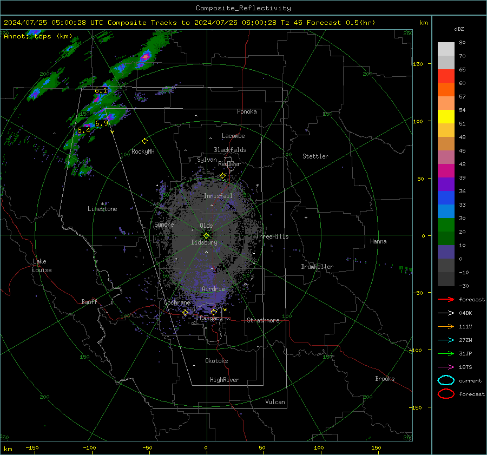Click the magenta 18TS arrow legend icon

[x=446, y=367]
